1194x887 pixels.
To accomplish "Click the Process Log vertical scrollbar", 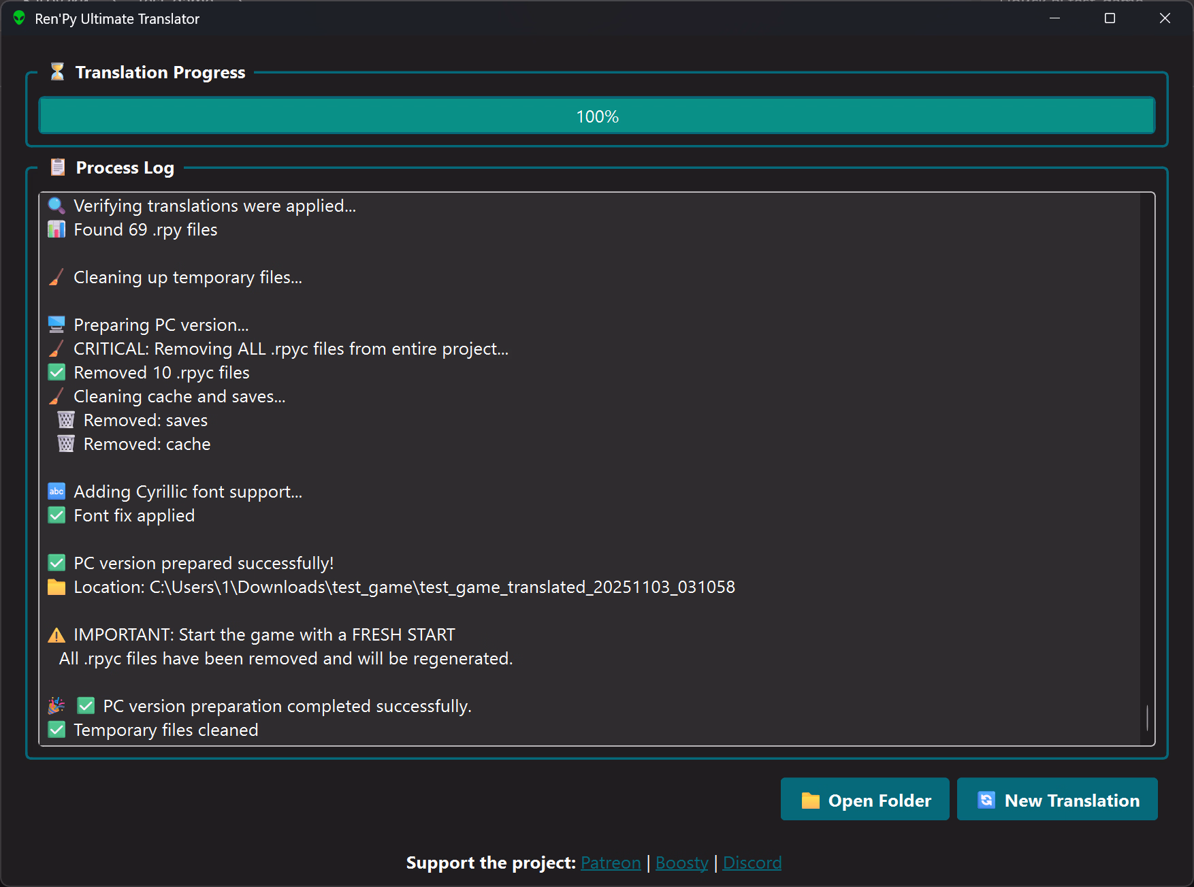I will click(1147, 718).
